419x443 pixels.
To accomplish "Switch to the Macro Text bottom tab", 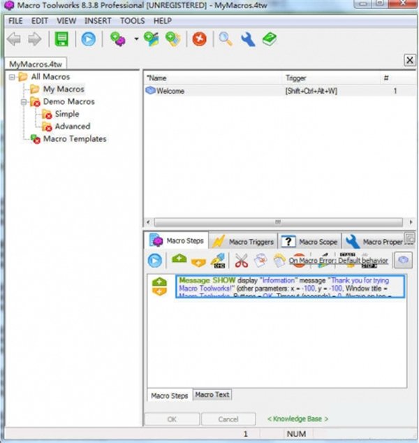I will (212, 395).
